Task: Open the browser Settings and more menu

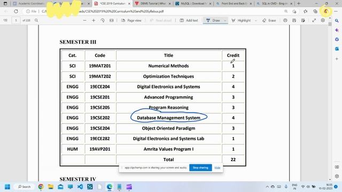Action: tap(336, 11)
